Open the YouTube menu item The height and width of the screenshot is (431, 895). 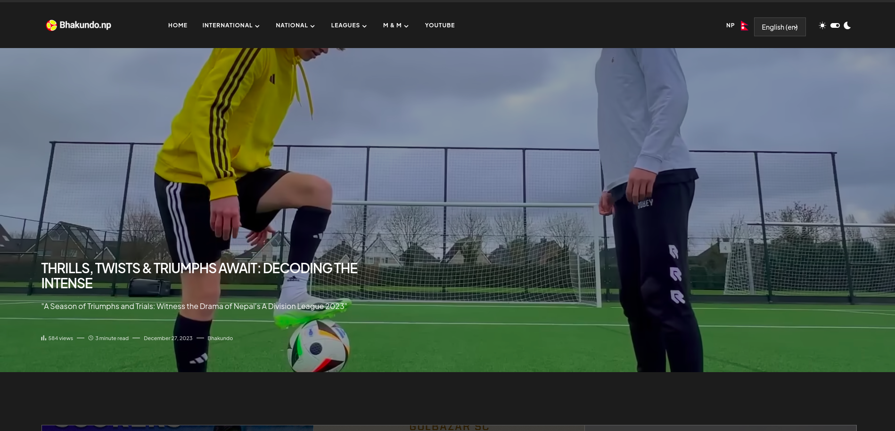point(440,25)
